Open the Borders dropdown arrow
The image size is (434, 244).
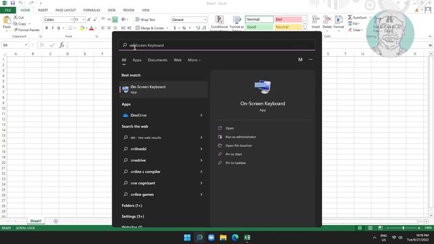(x=75, y=28)
